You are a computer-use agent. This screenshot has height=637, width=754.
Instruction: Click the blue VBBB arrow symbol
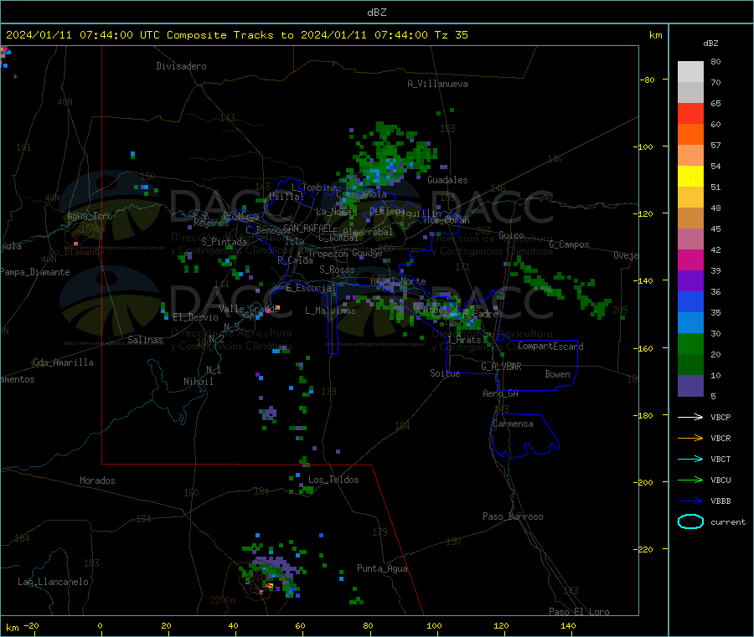[690, 501]
